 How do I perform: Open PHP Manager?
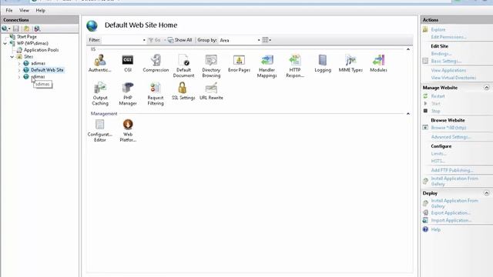click(x=128, y=94)
